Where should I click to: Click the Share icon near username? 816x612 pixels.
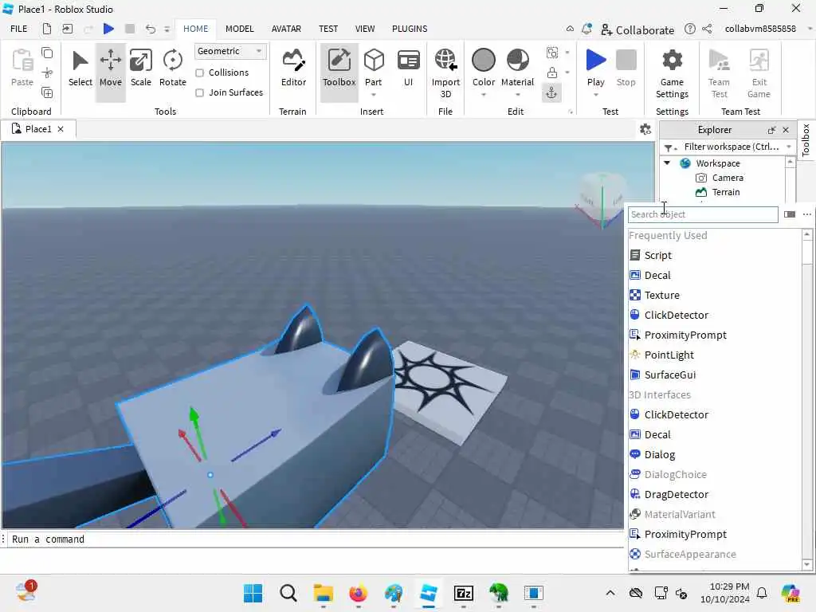tap(708, 29)
